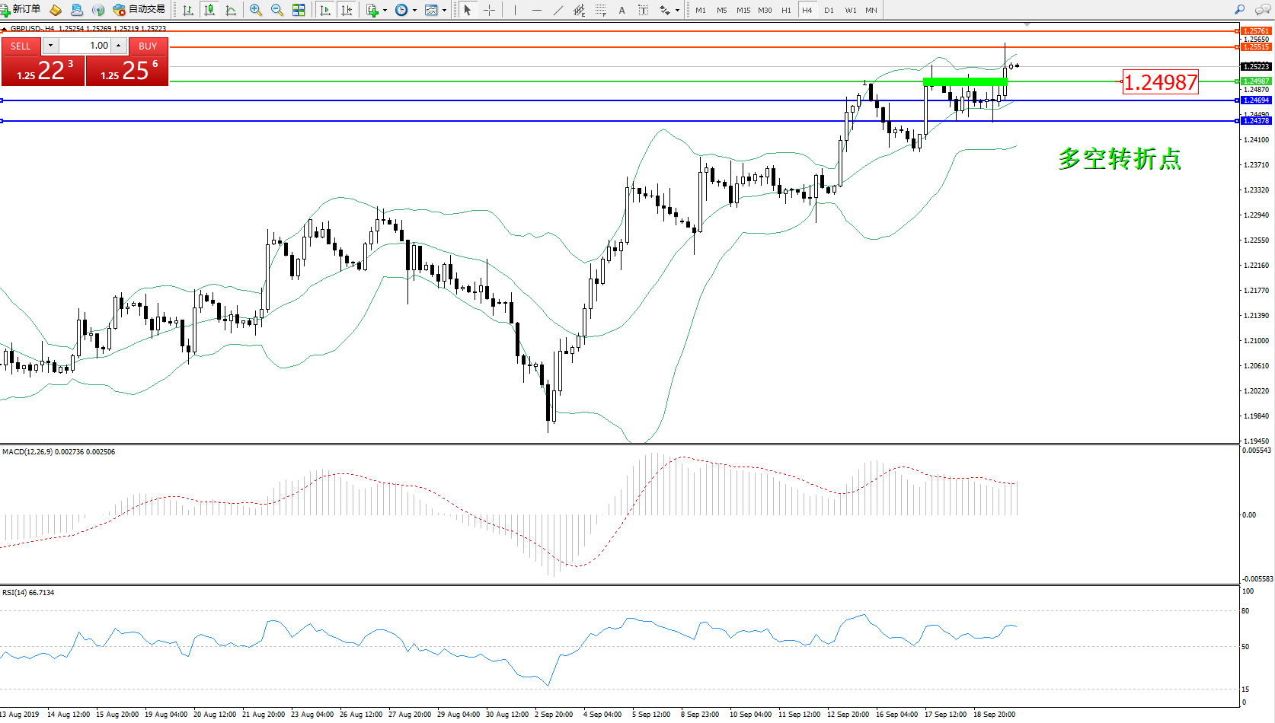The image size is (1275, 723).
Task: Click the green 1.24987 price line handle
Action: point(1237,81)
